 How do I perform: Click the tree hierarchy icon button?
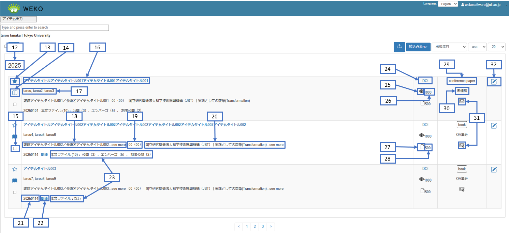(399, 47)
